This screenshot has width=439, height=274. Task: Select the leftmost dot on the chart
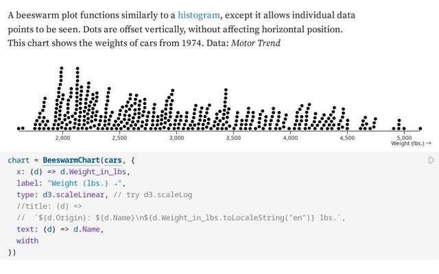click(19, 129)
